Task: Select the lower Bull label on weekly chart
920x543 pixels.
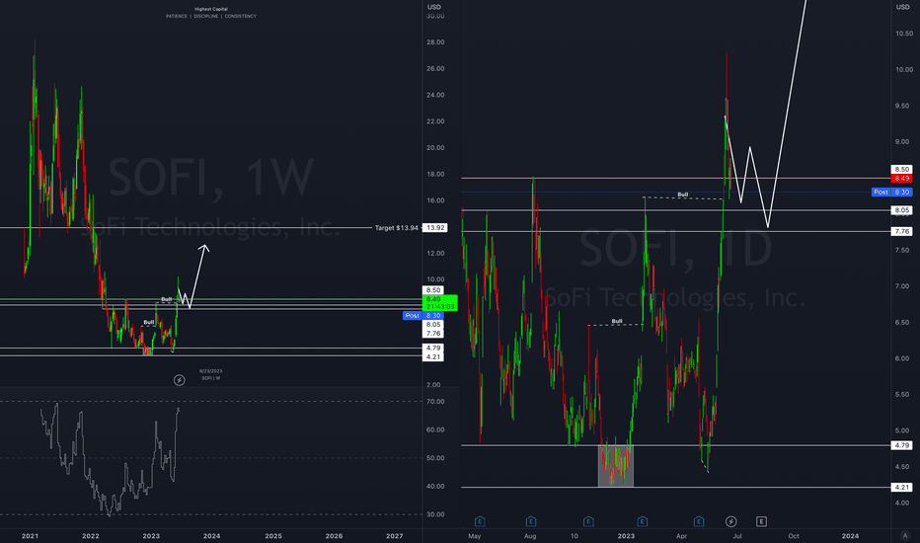Action: click(149, 322)
